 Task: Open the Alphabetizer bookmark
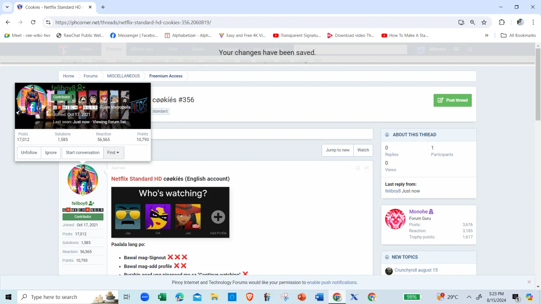point(188,35)
